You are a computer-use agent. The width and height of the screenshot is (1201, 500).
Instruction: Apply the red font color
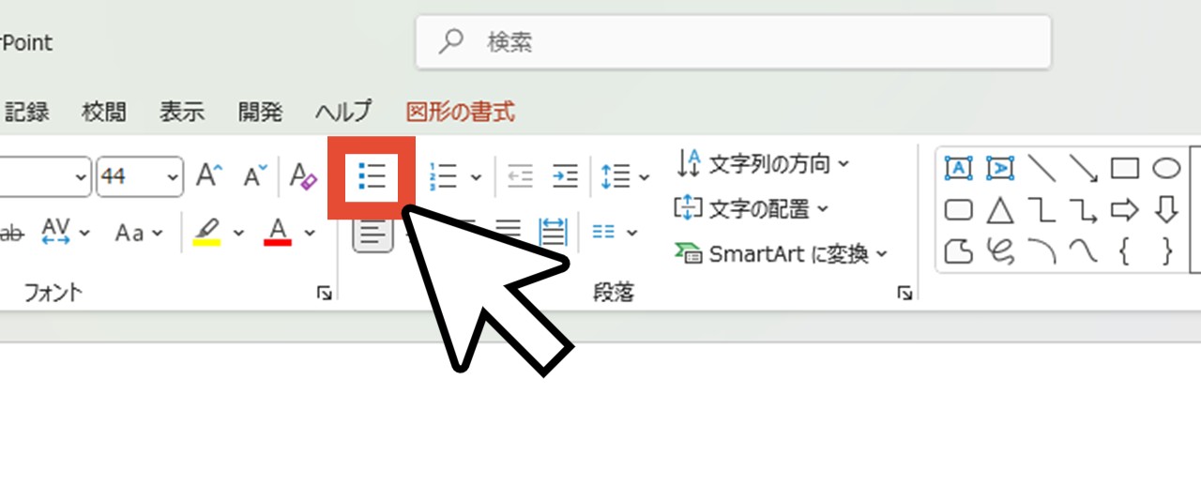click(278, 231)
